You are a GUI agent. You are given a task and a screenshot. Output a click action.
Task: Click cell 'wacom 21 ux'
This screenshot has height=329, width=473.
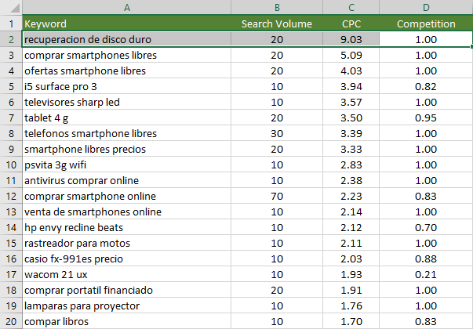coord(127,274)
